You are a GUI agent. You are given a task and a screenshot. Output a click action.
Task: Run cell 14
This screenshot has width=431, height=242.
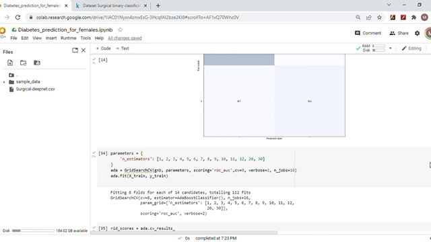tap(103, 60)
